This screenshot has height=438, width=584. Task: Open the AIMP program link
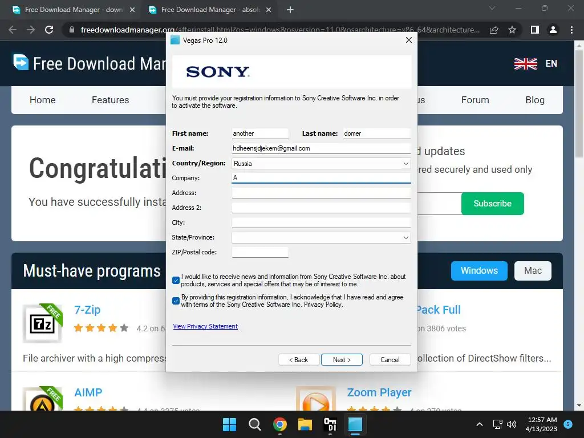88,392
